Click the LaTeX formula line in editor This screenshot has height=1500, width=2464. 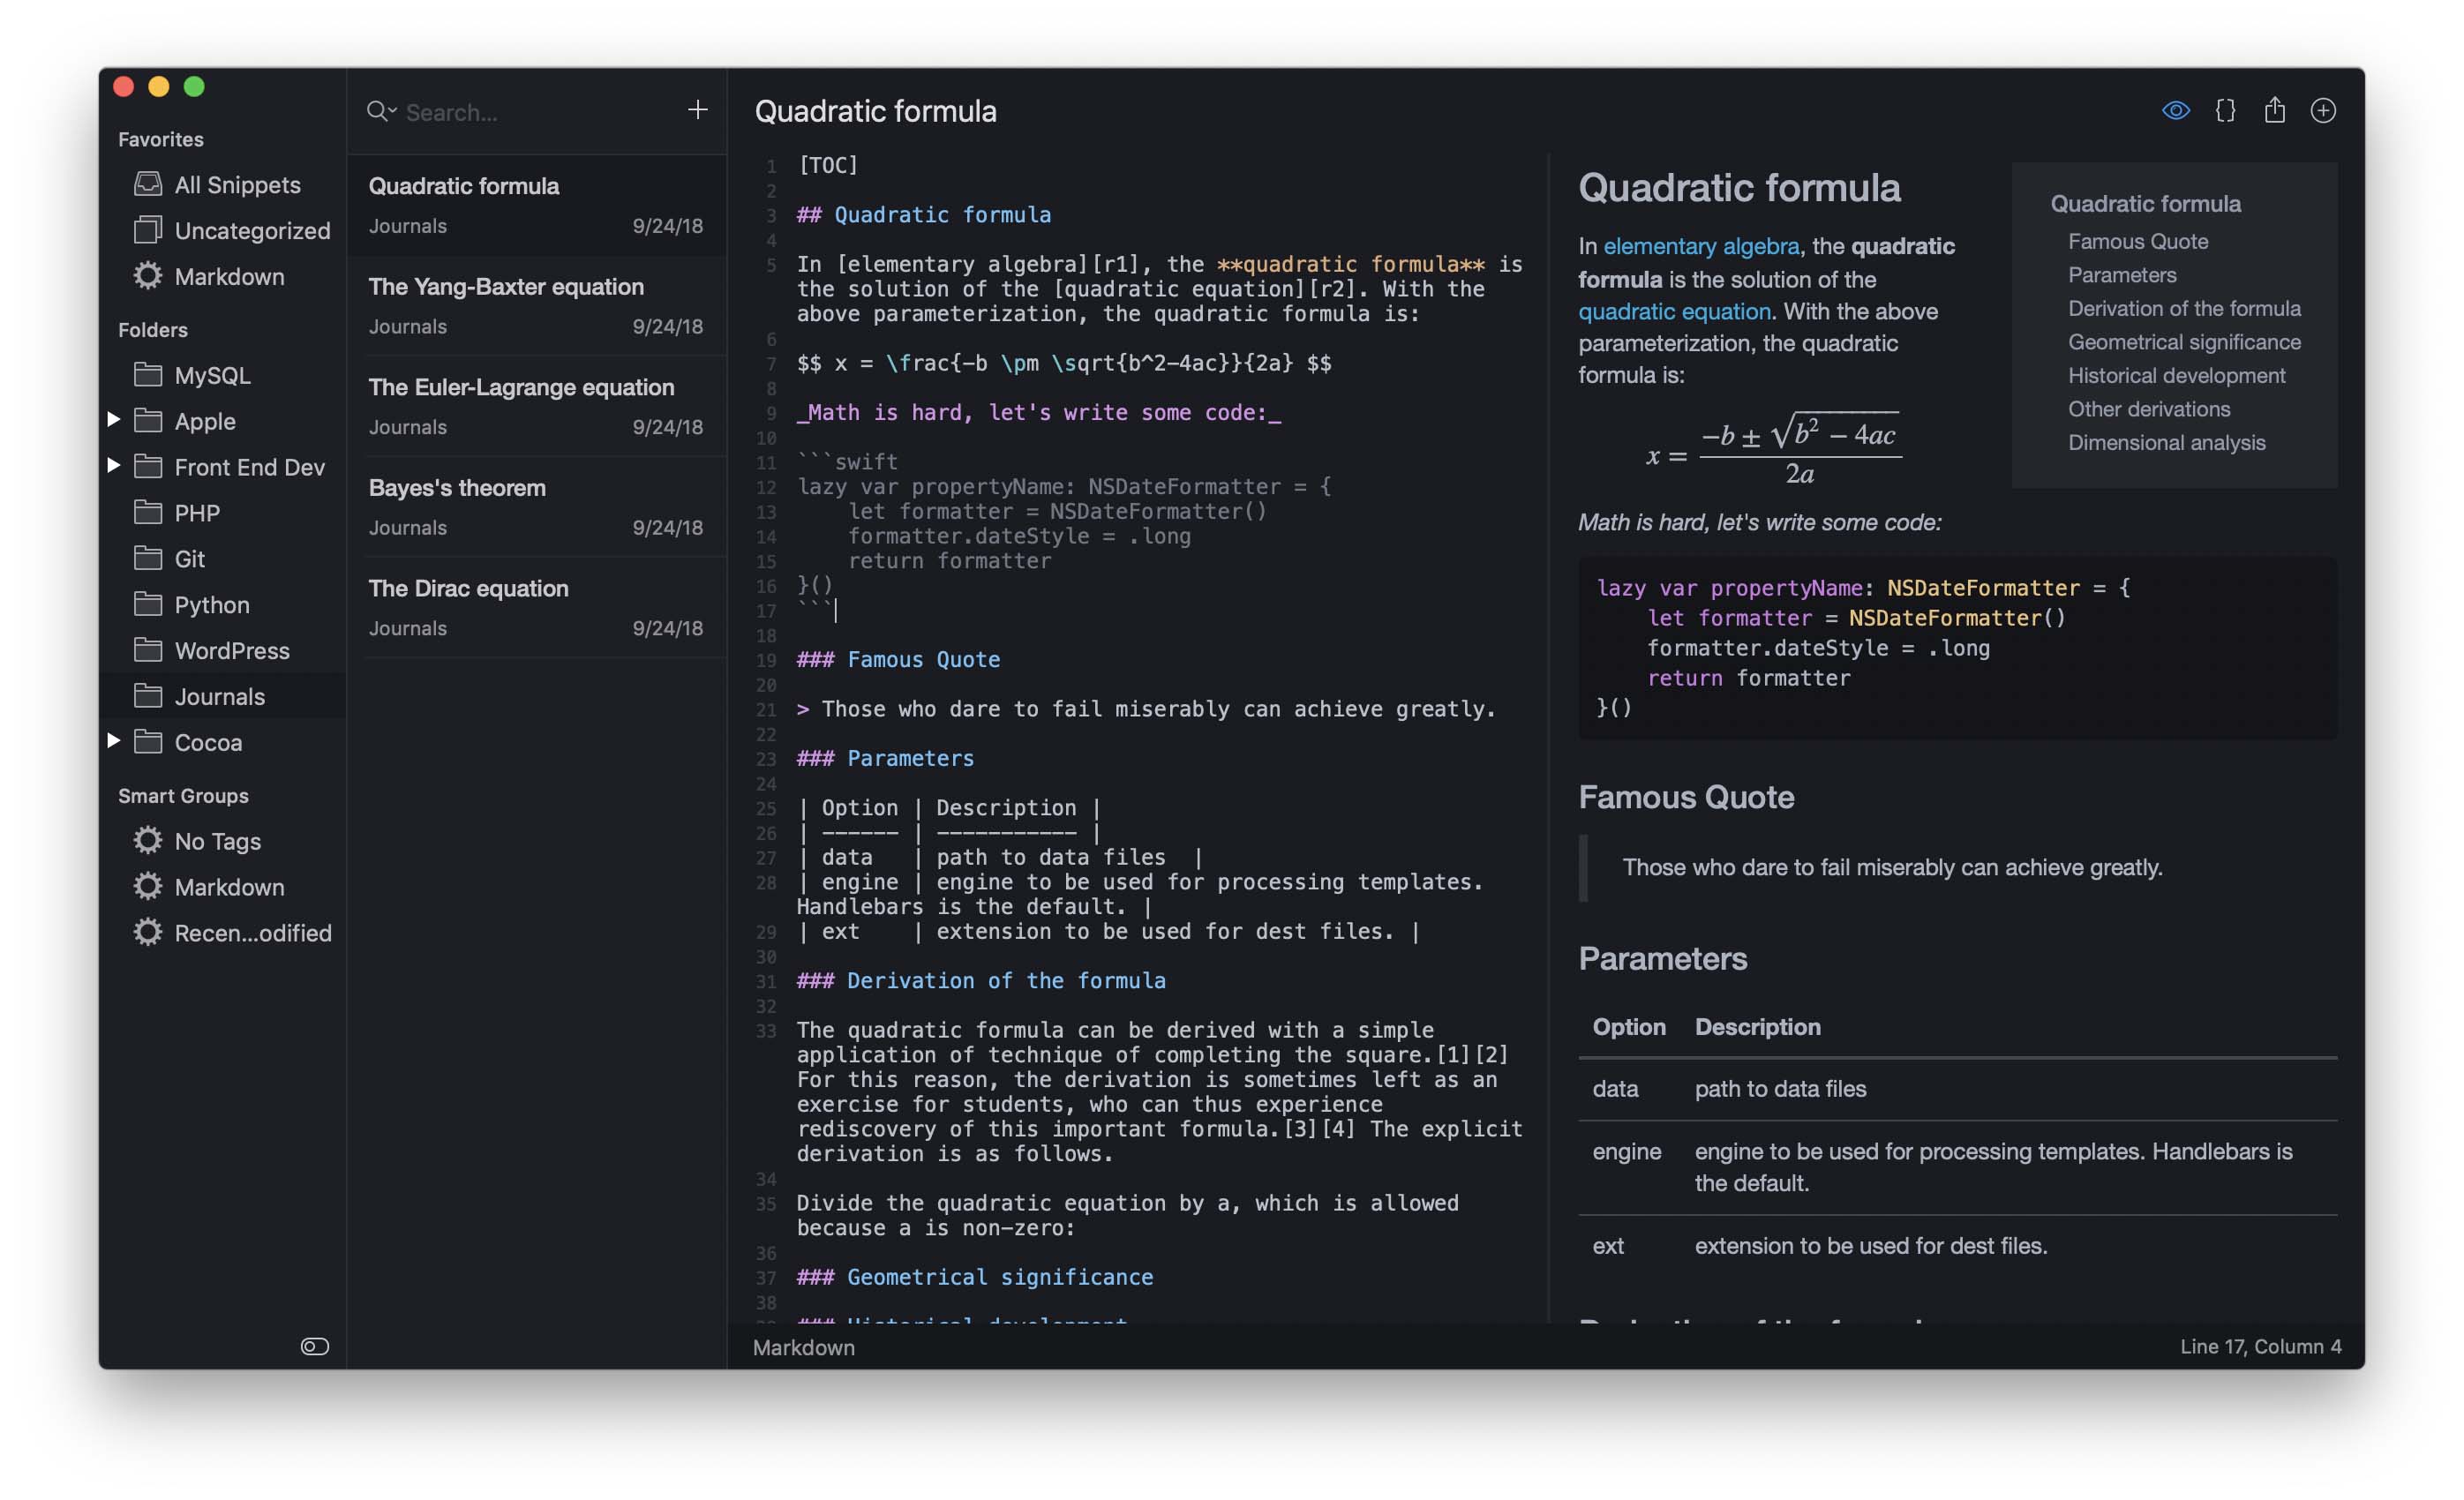click(x=1064, y=363)
